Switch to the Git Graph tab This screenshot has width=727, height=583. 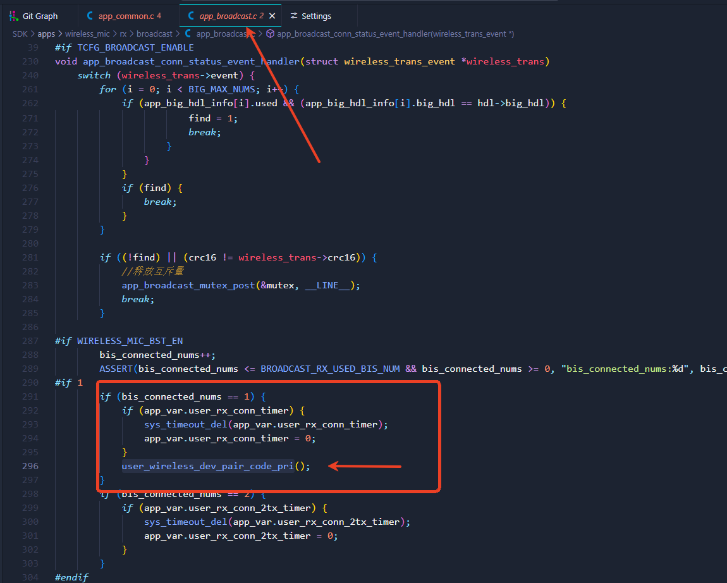point(34,16)
